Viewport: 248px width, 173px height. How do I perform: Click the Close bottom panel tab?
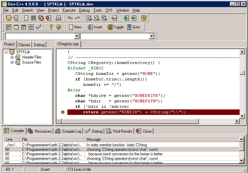[x=144, y=131]
